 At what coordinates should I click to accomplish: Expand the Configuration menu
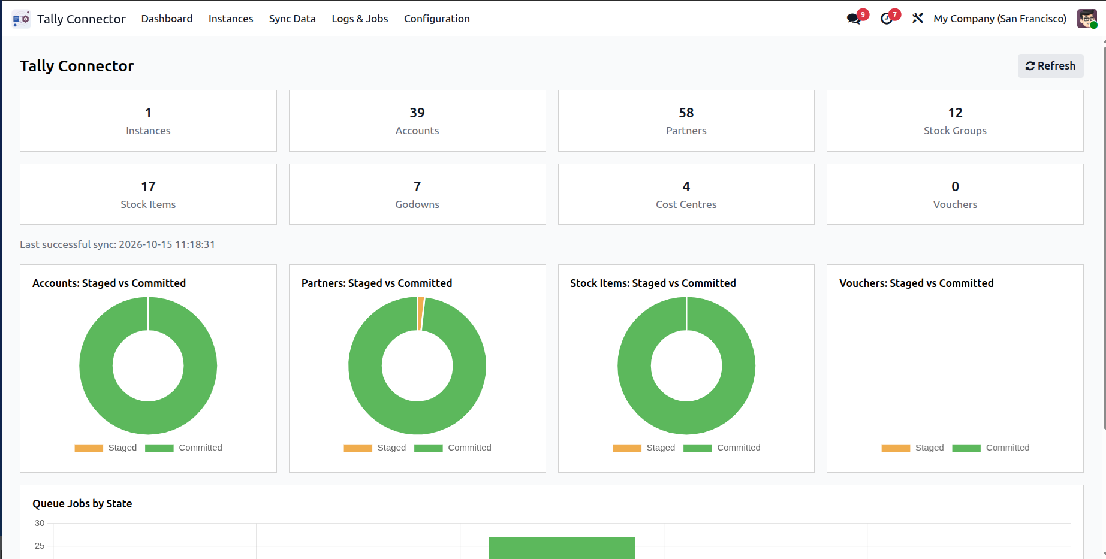coord(437,19)
